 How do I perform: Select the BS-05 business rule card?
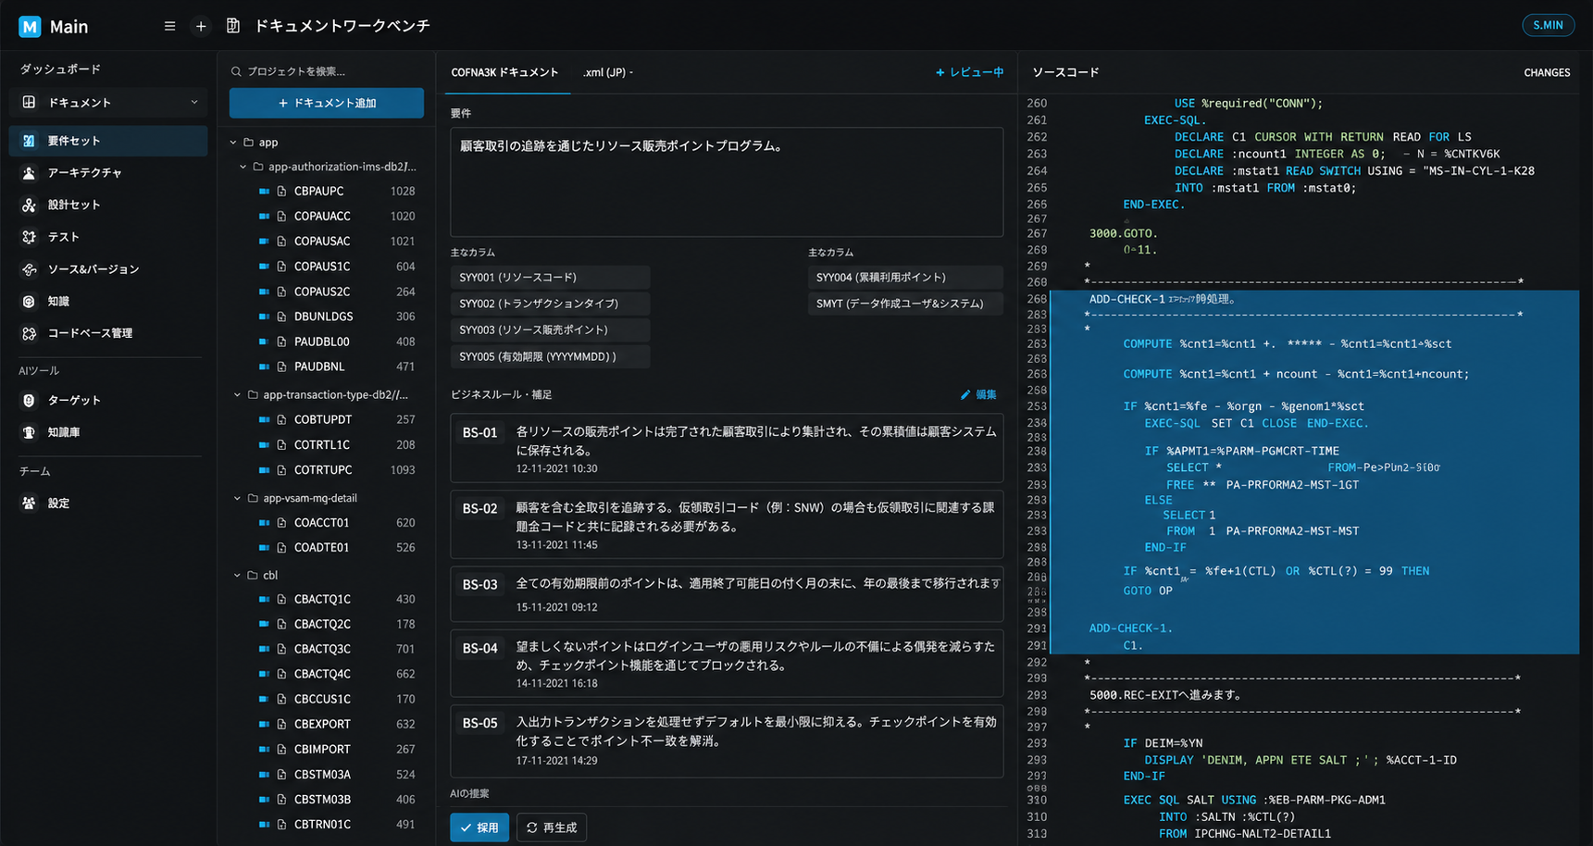pyautogui.click(x=727, y=741)
